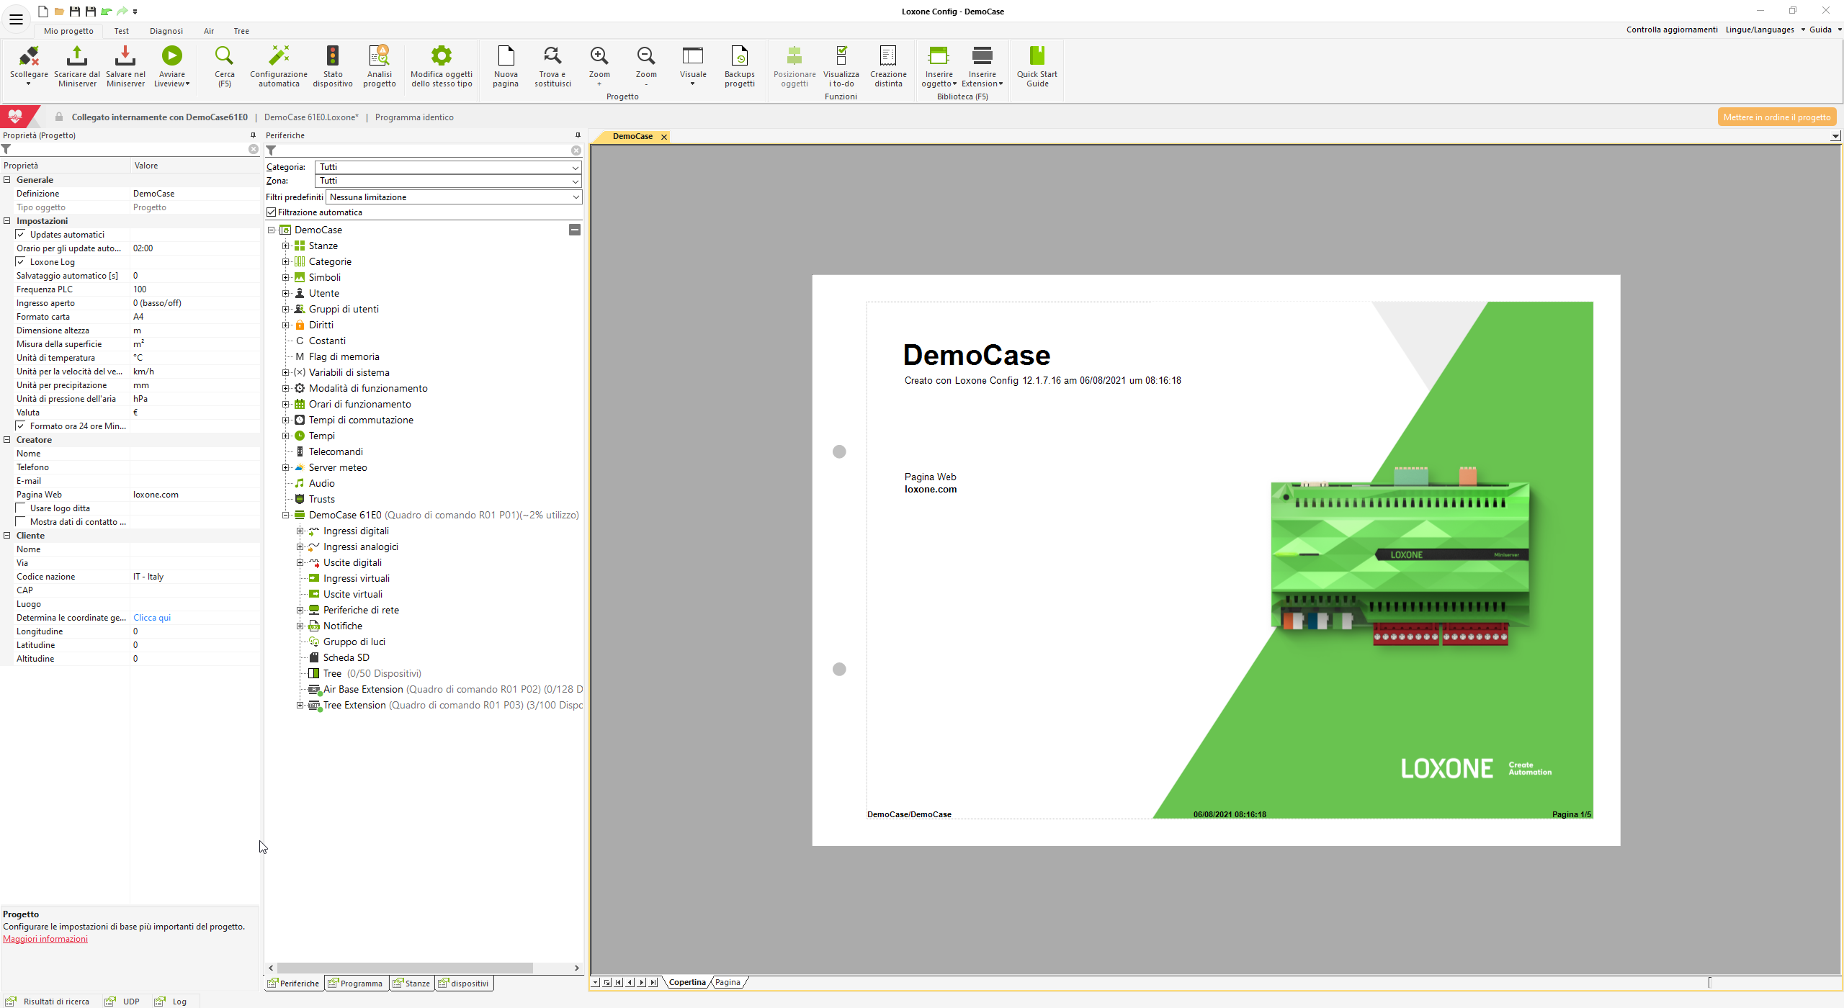
Task: Switch to the Diagnosi ribbon tab
Action: (166, 31)
